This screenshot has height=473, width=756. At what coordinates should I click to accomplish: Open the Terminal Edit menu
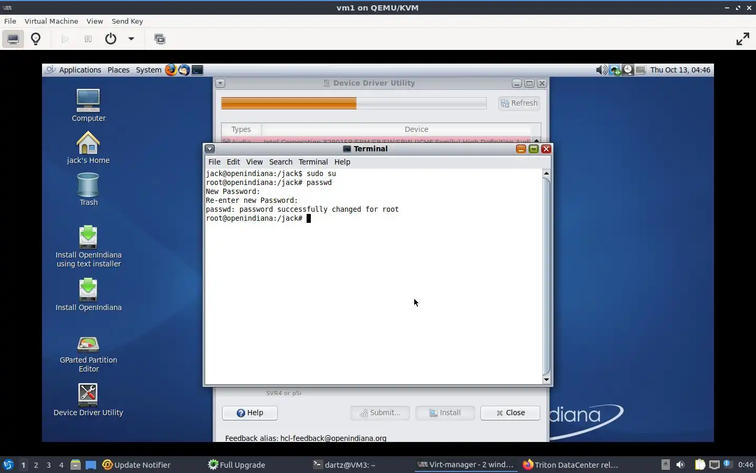pyautogui.click(x=233, y=162)
